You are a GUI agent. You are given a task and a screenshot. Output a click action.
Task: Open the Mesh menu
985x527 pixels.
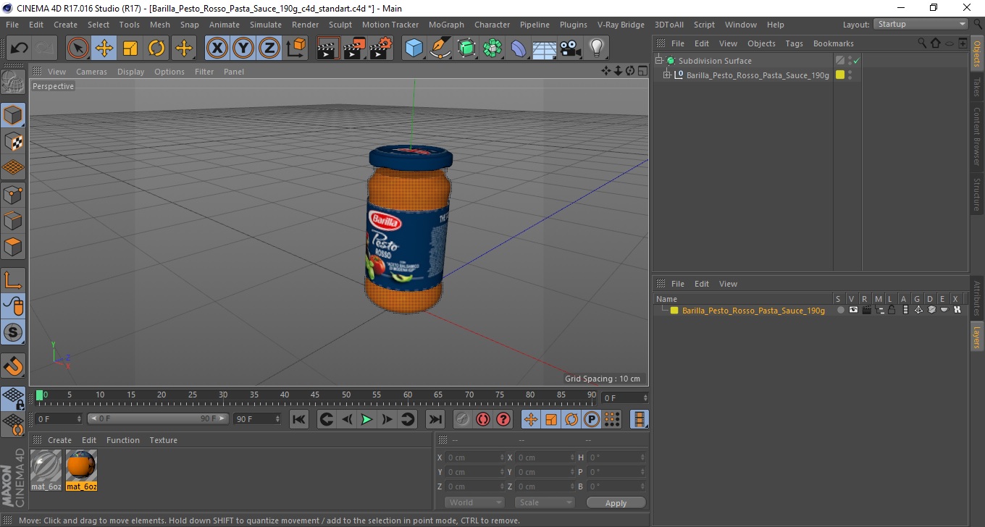159,25
